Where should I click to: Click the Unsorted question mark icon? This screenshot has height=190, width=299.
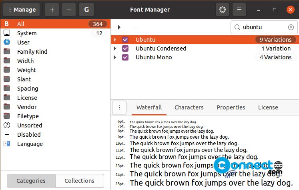[7, 125]
